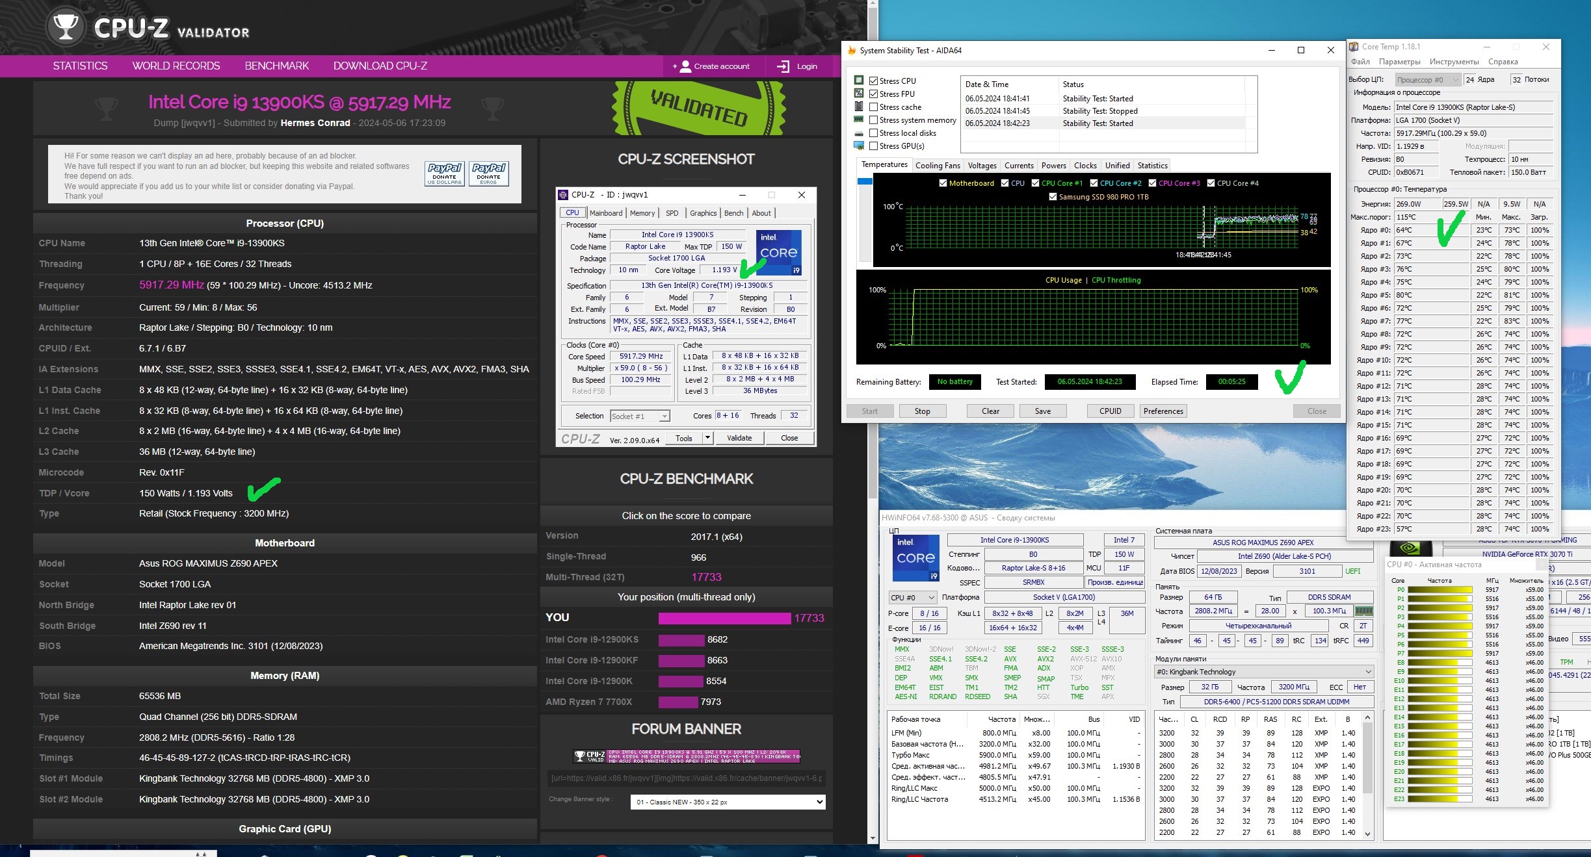Enable the Stress cache checkbox
Viewport: 1591px width, 857px height.
(x=874, y=107)
